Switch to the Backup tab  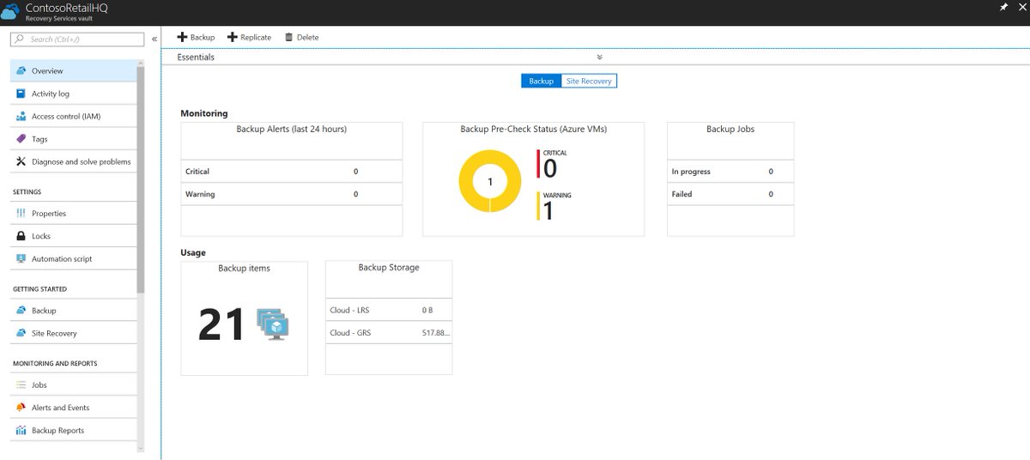541,81
